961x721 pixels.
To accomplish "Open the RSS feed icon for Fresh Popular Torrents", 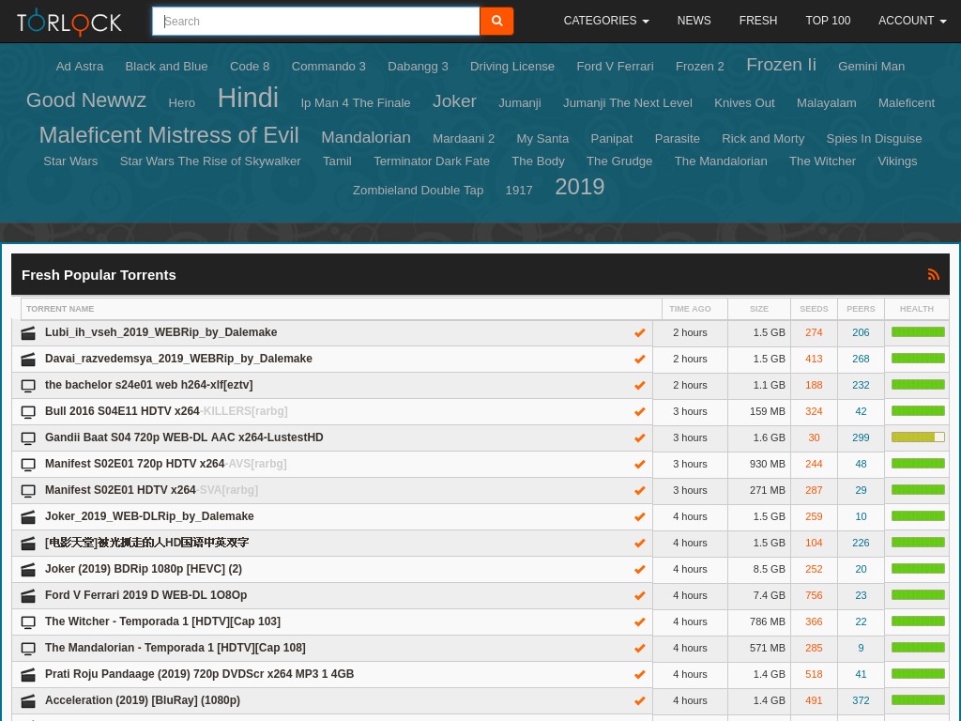I will pos(934,275).
